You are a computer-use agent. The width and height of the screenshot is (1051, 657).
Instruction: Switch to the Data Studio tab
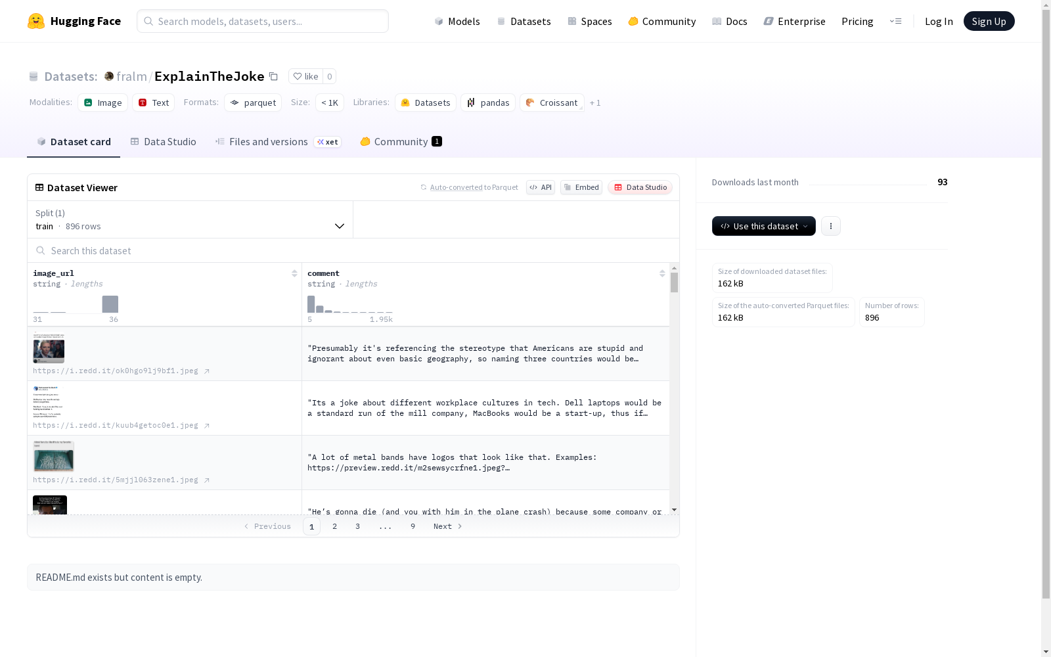pyautogui.click(x=163, y=141)
